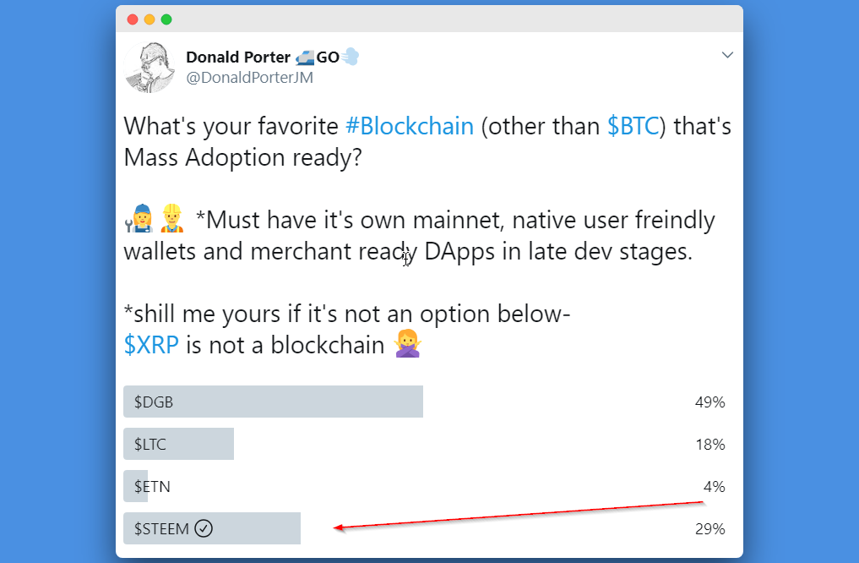Image resolution: width=859 pixels, height=563 pixels.
Task: Click the Donald Porter display name
Action: (237, 57)
